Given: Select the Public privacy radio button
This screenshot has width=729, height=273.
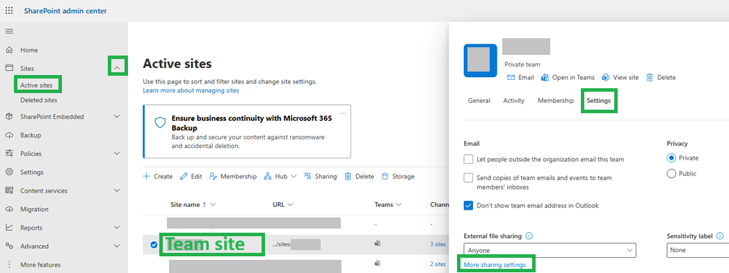Looking at the screenshot, I should (x=671, y=174).
